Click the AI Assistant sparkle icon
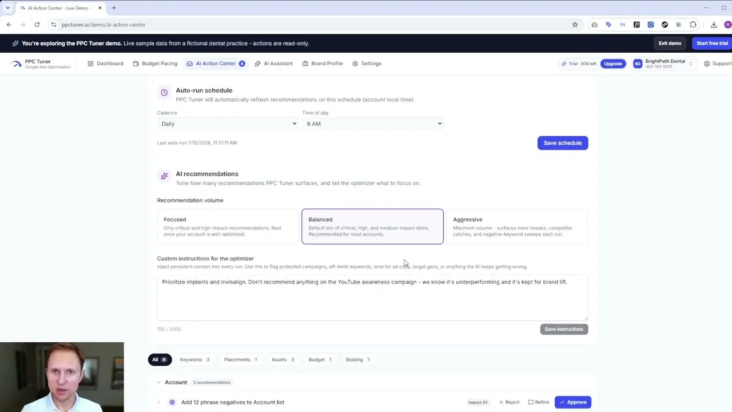 (x=257, y=64)
